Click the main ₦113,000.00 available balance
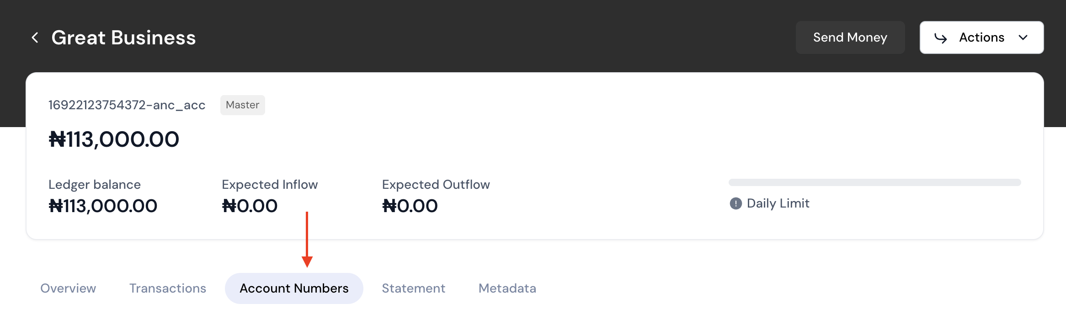 (114, 139)
